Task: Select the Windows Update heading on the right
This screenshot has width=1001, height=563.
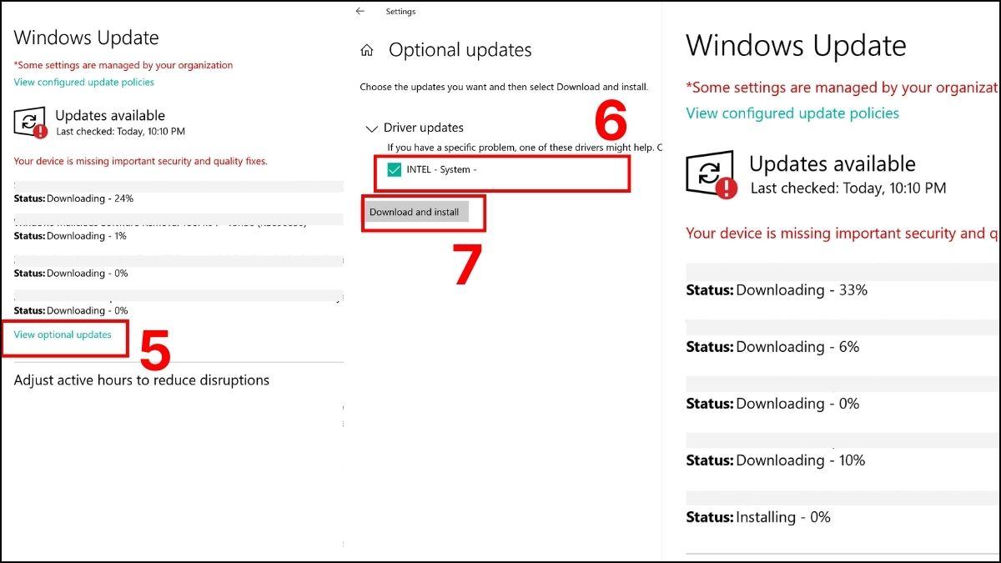Action: point(796,46)
